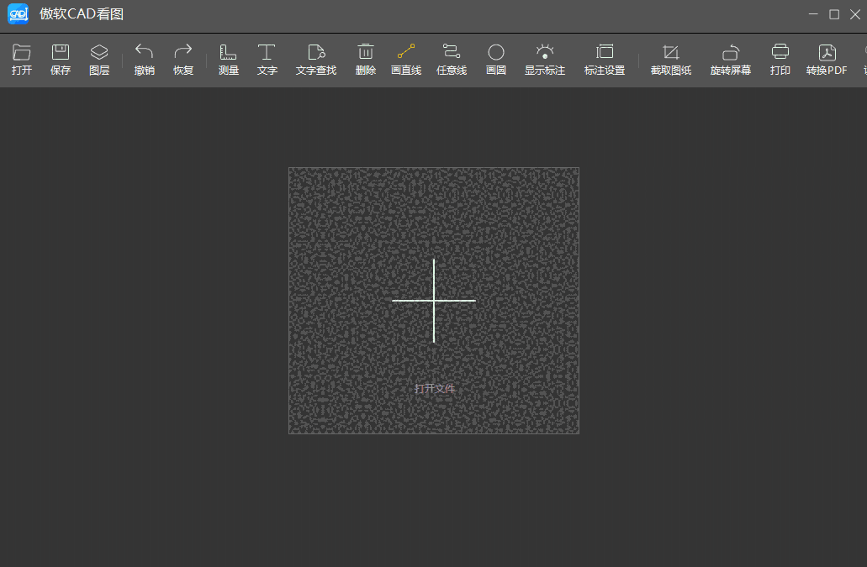Rotate the screen (旋转屏幕)
This screenshot has height=567, width=867.
click(731, 53)
